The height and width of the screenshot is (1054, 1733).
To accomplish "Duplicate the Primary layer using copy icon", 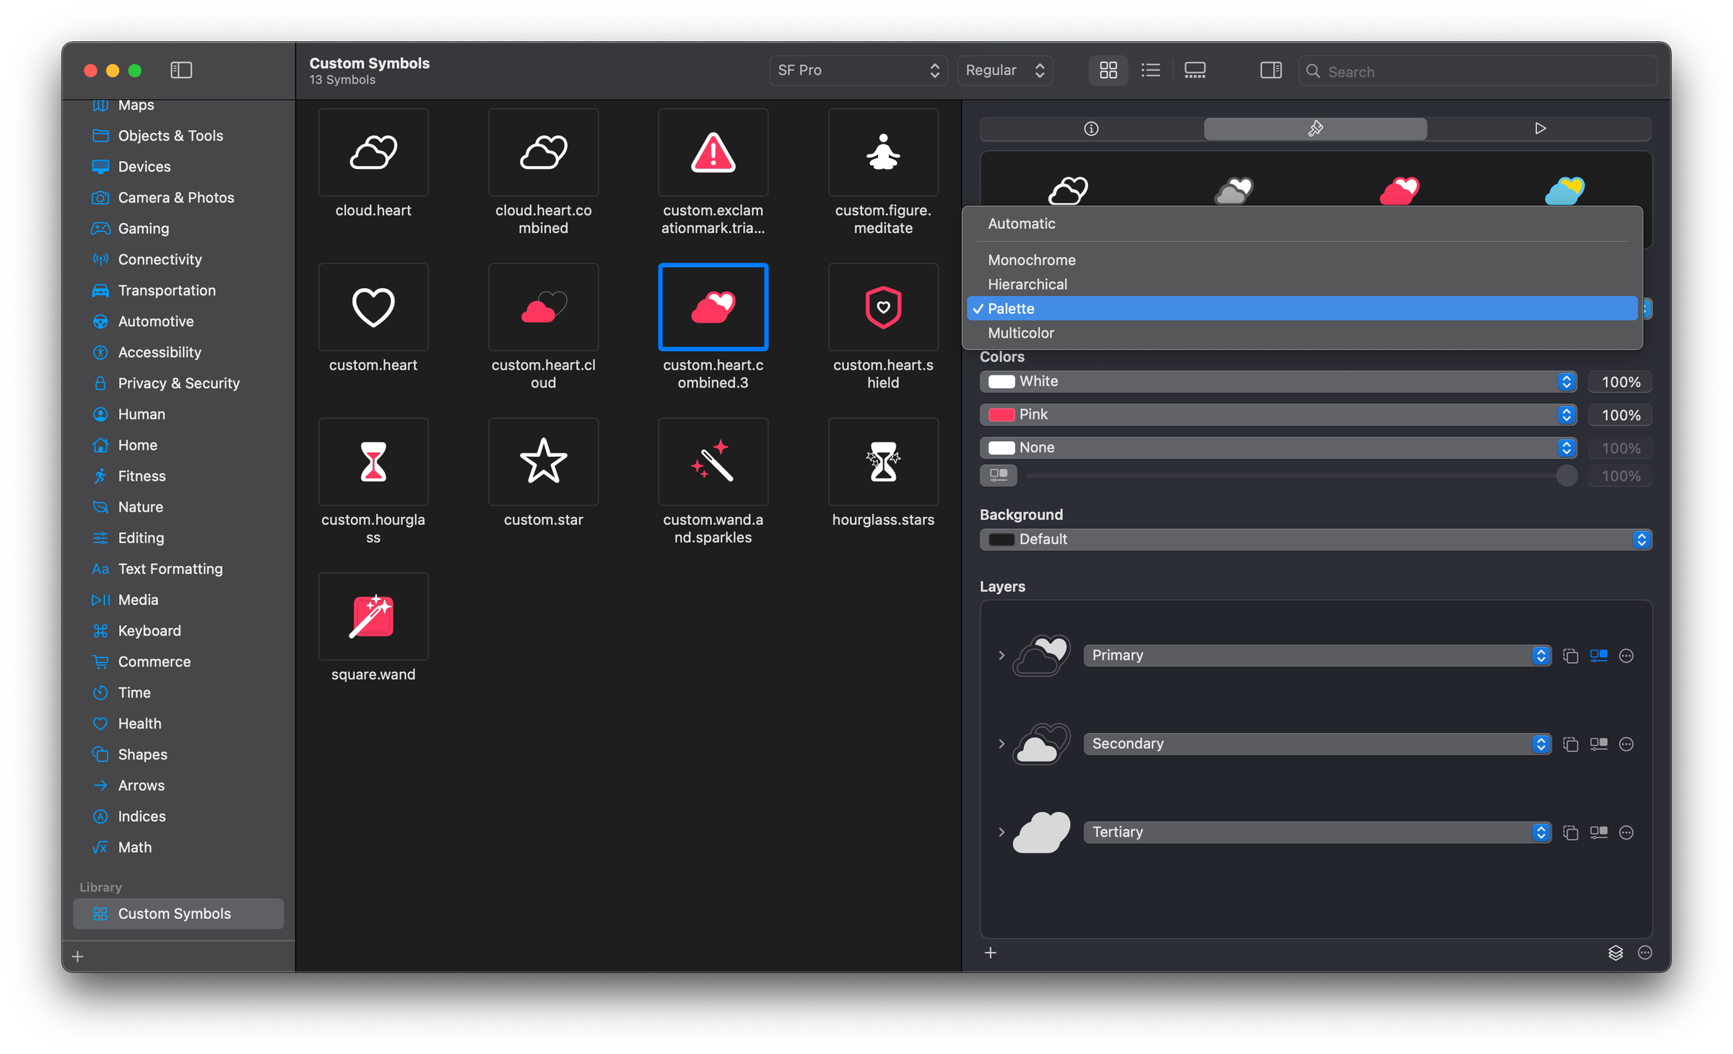I will click(x=1571, y=656).
